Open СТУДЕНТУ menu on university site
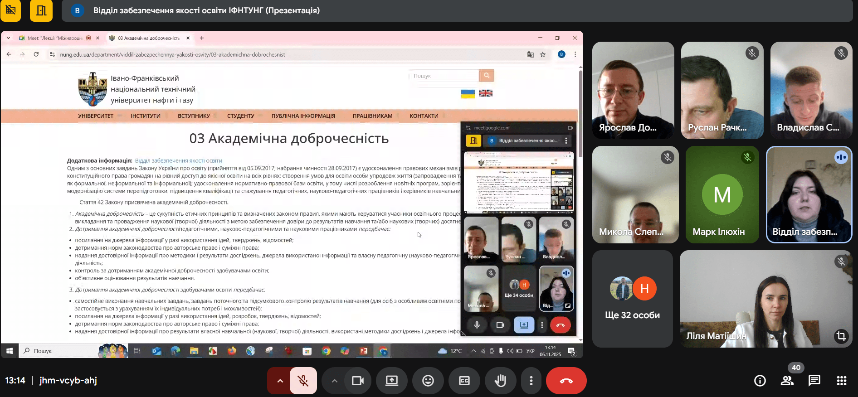 pos(240,116)
